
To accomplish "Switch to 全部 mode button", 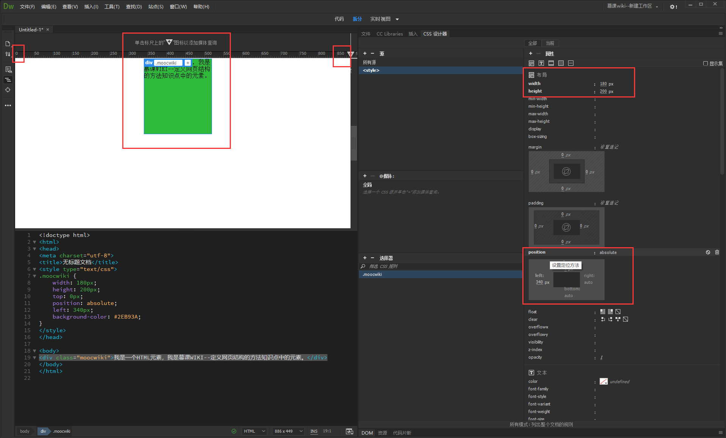I will (533, 43).
